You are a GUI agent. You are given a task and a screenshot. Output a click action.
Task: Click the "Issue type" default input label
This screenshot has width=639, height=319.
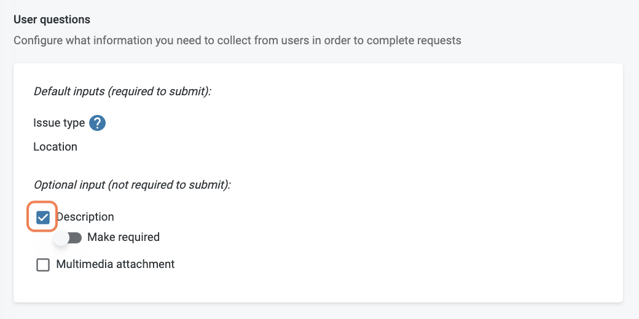tap(59, 122)
